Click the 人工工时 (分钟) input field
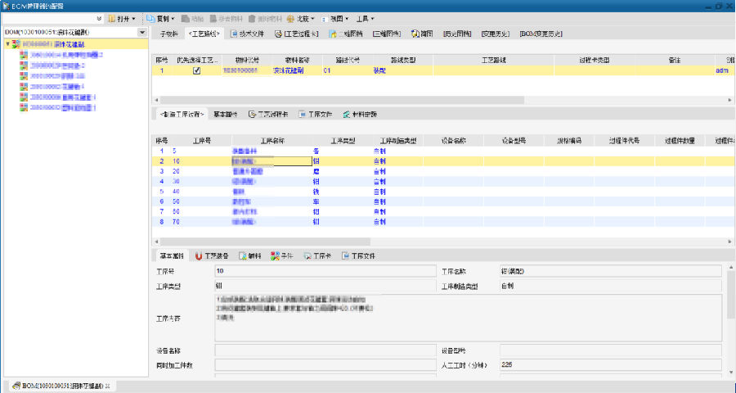Viewport: 736px width, 393px height. tap(610, 364)
